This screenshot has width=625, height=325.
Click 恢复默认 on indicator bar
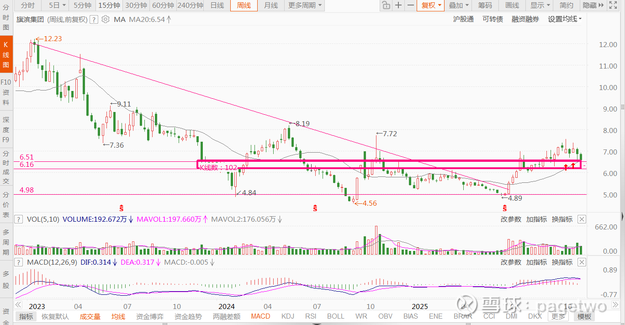(x=55, y=316)
